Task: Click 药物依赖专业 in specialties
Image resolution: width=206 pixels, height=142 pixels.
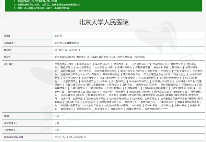Action: click(180, 92)
